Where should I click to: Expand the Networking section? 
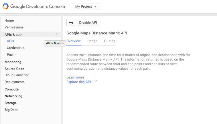(13, 96)
